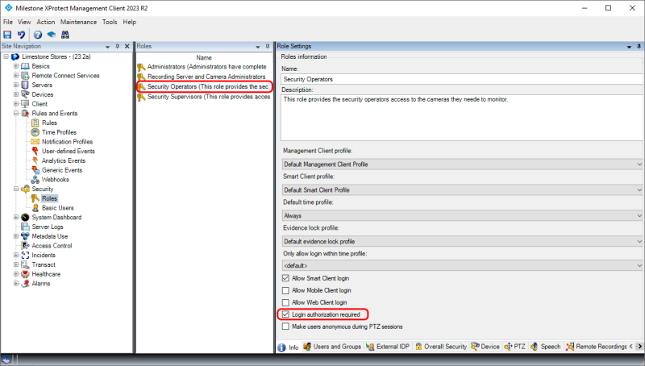
Task: Open the Tools menu
Action: [110, 22]
